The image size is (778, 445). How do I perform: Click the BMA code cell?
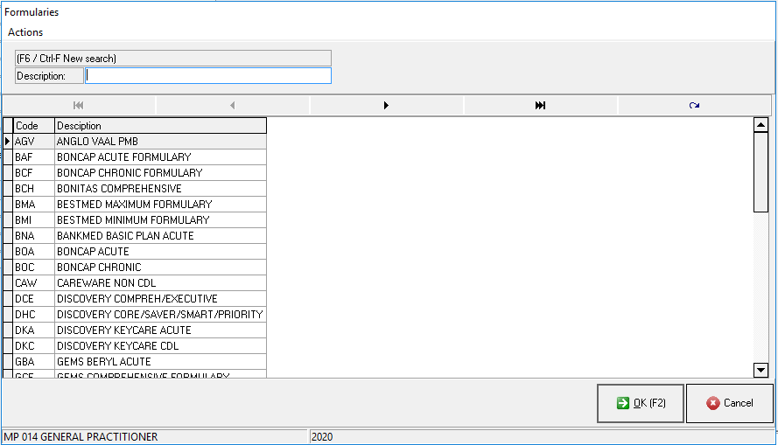pyautogui.click(x=34, y=205)
